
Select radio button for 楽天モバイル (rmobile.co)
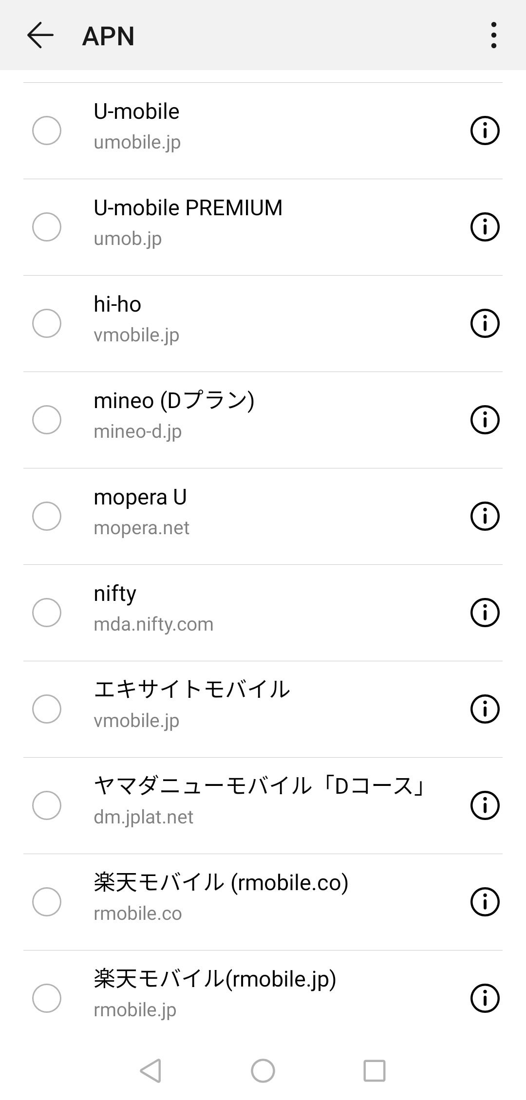click(47, 902)
